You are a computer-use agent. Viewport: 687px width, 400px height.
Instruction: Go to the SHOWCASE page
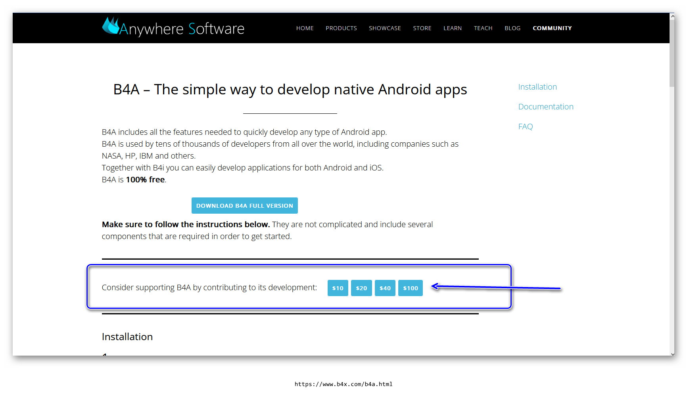point(385,28)
